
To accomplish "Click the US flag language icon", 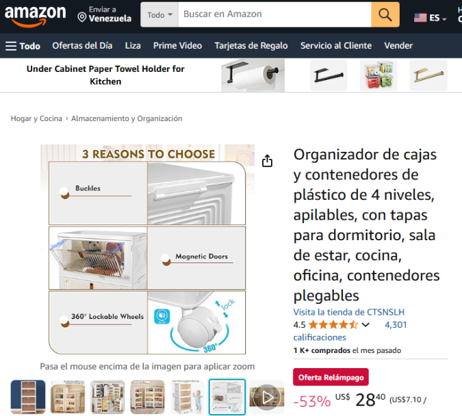I will pyautogui.click(x=420, y=18).
